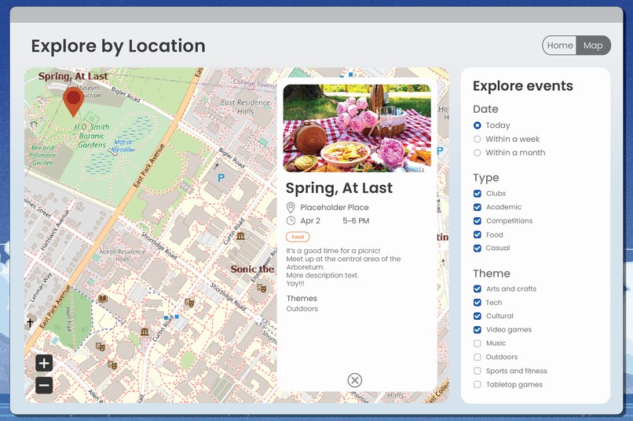This screenshot has width=633, height=421.
Task: Click the book library icon on the map
Action: tap(103, 299)
